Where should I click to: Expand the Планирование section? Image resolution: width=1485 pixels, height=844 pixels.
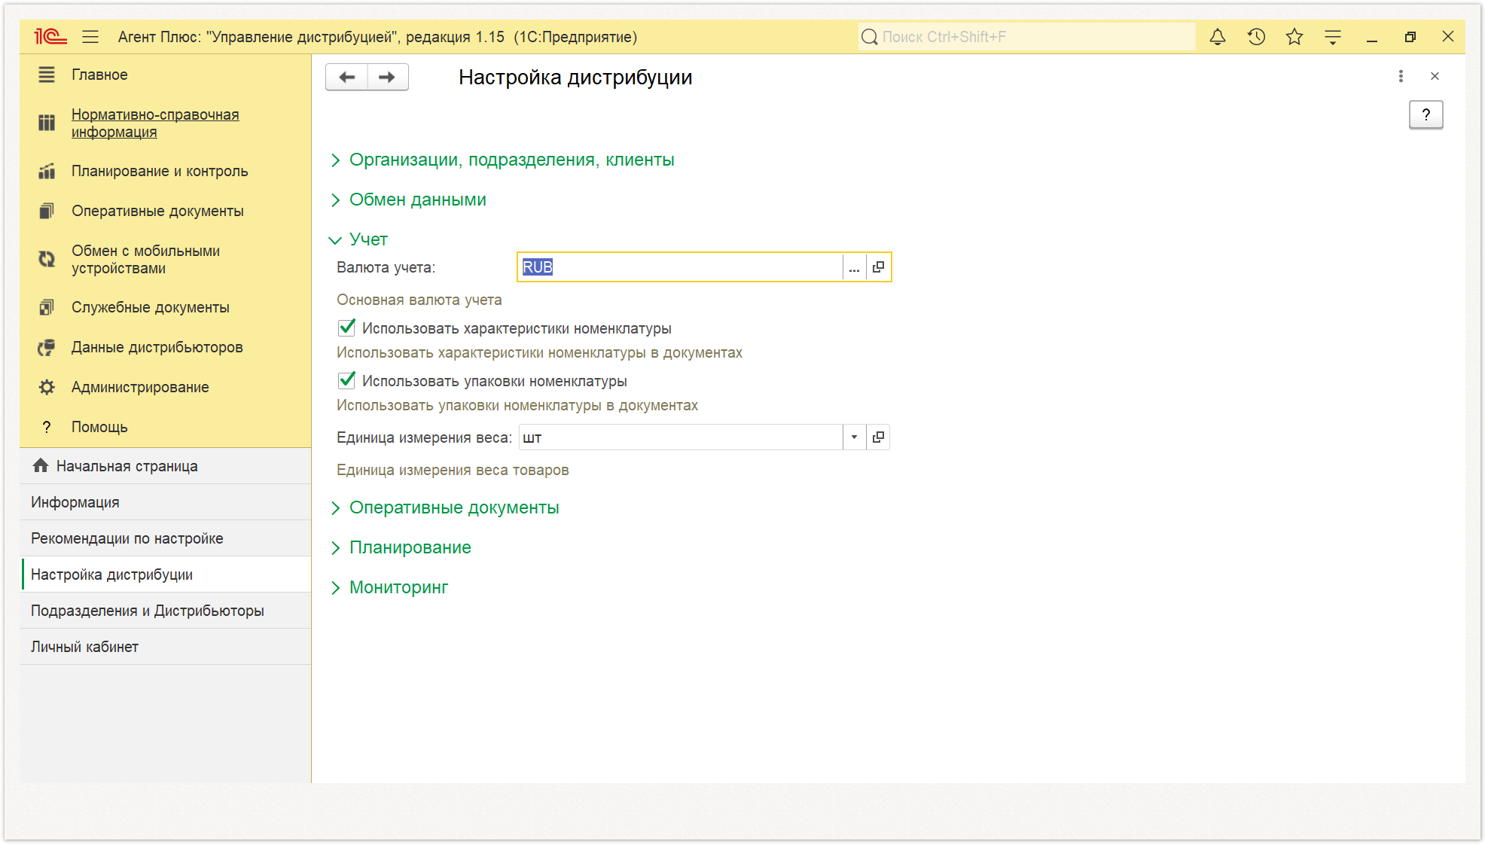tap(401, 547)
